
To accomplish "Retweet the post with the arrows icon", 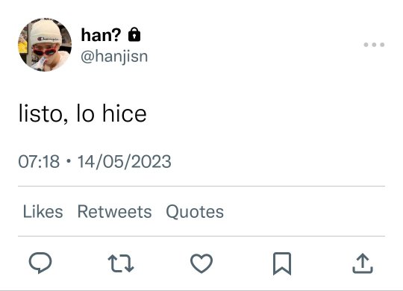I will tap(121, 263).
